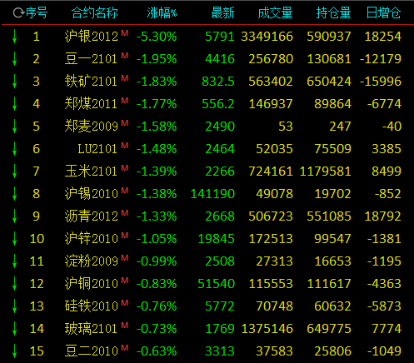
Task: Click the down arrow in row 5
Action: 14,127
